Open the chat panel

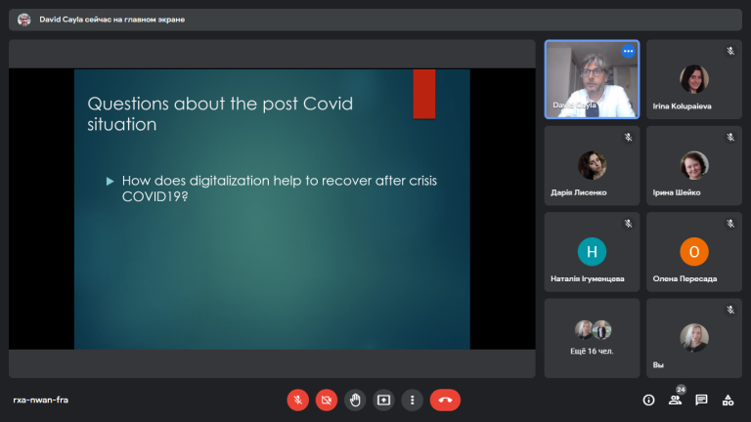point(701,400)
